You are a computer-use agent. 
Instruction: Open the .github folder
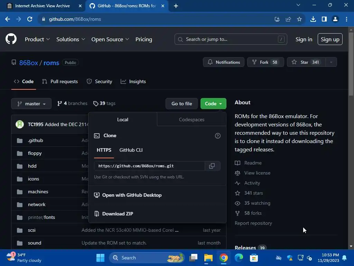(x=36, y=140)
